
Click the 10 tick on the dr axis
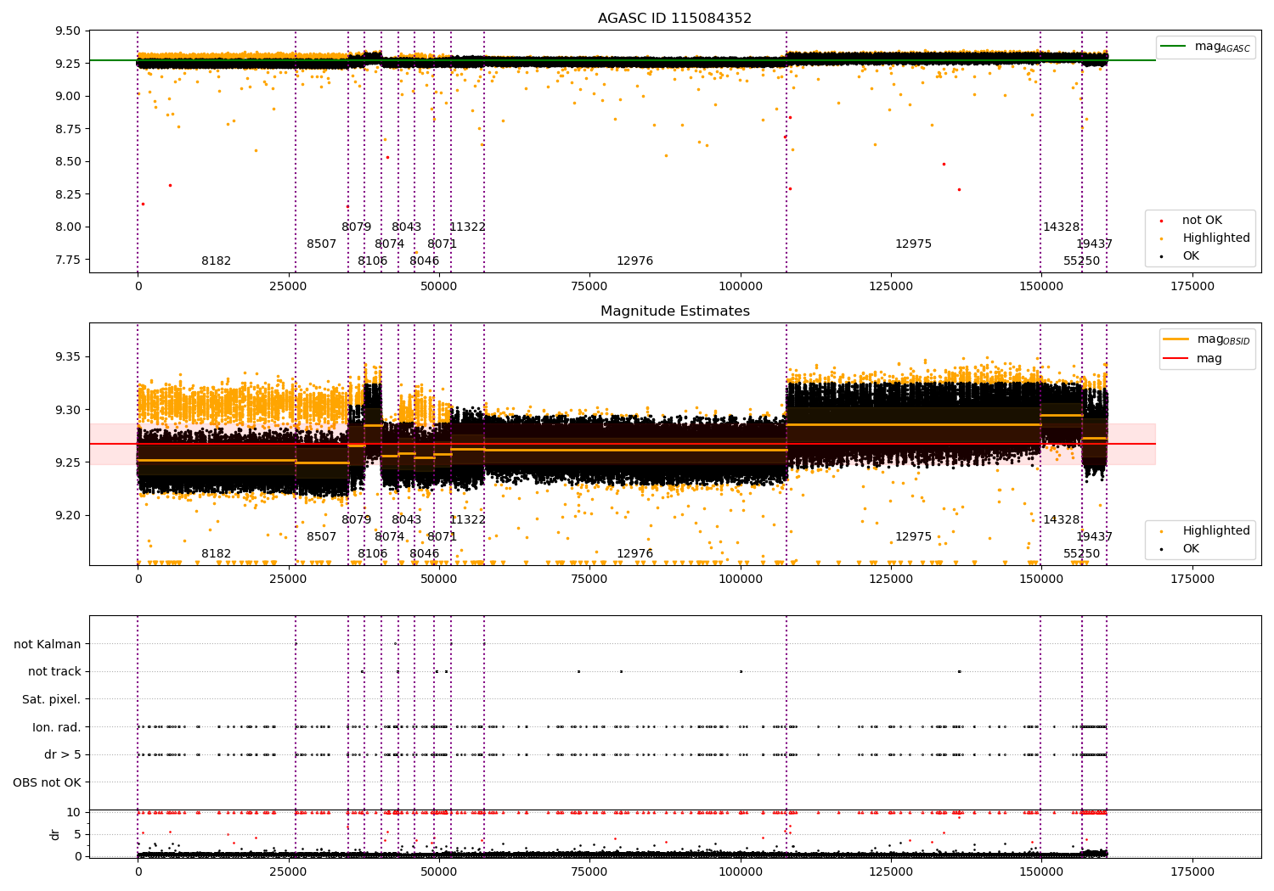pyautogui.click(x=74, y=812)
